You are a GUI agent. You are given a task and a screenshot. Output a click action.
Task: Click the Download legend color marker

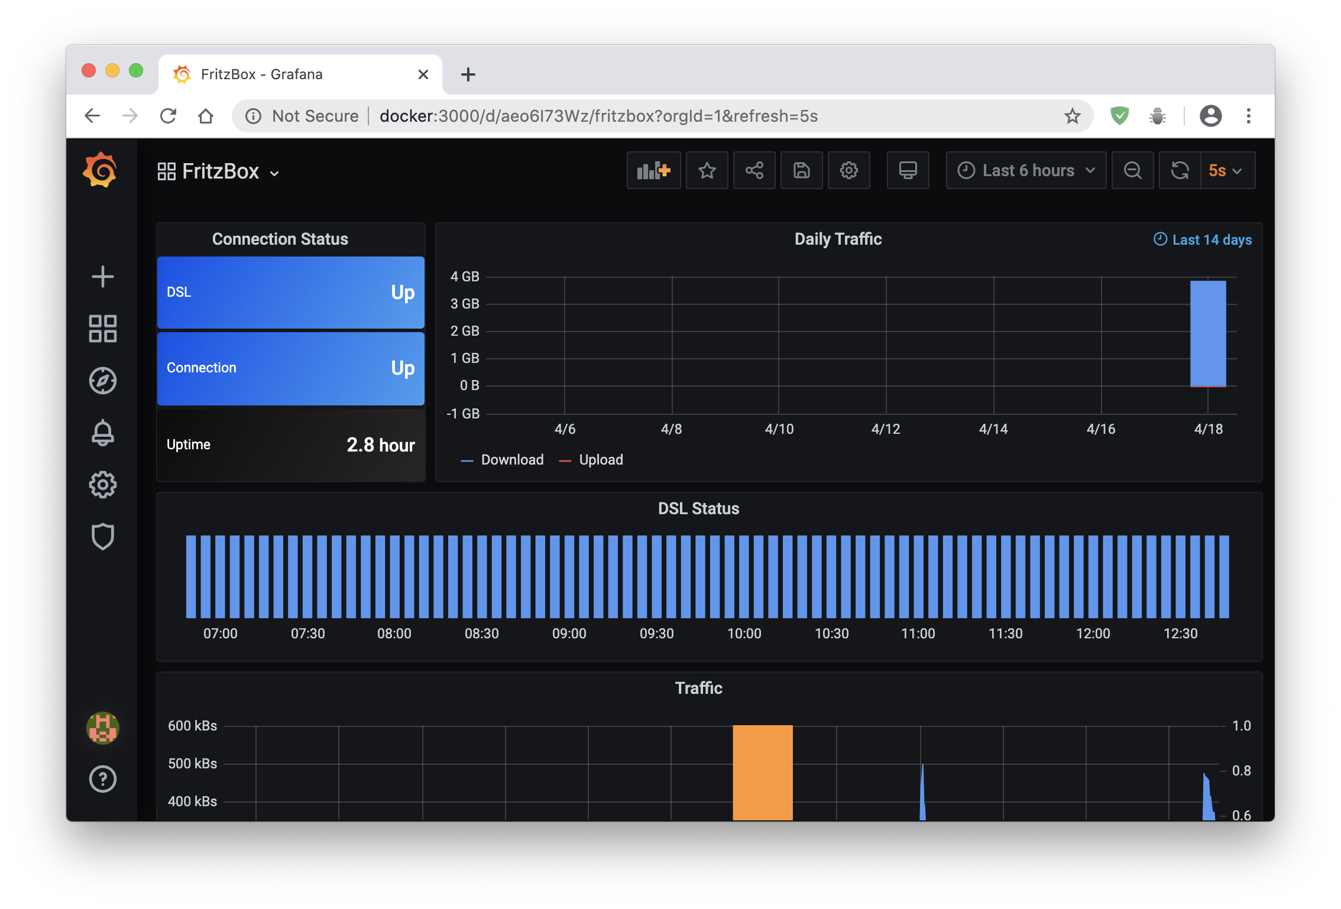pyautogui.click(x=467, y=459)
